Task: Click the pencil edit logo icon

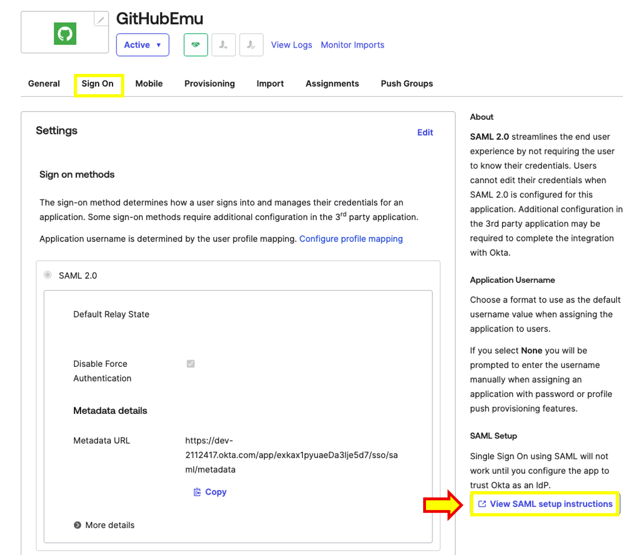Action: [101, 20]
